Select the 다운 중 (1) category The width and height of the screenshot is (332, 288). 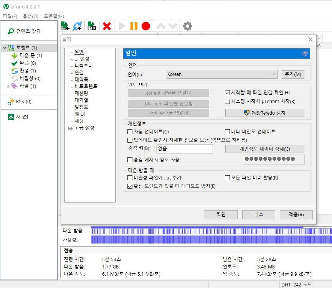point(30,56)
